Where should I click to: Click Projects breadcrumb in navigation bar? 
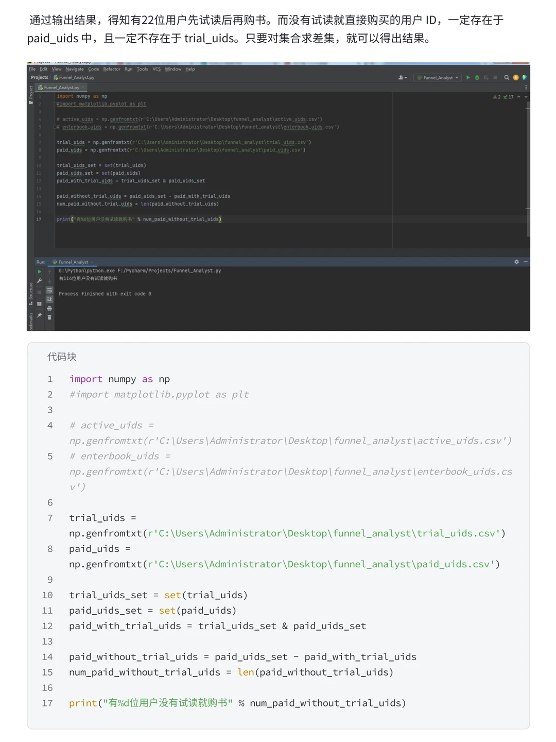[39, 77]
